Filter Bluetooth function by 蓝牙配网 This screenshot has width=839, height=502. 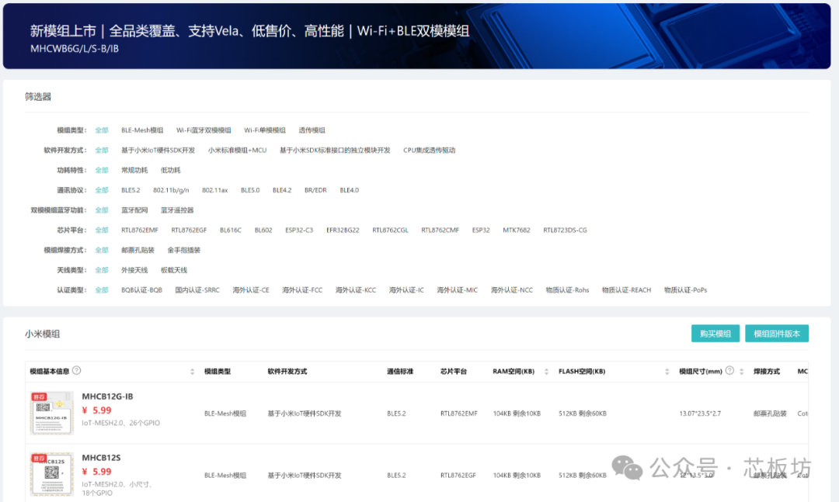tap(134, 210)
